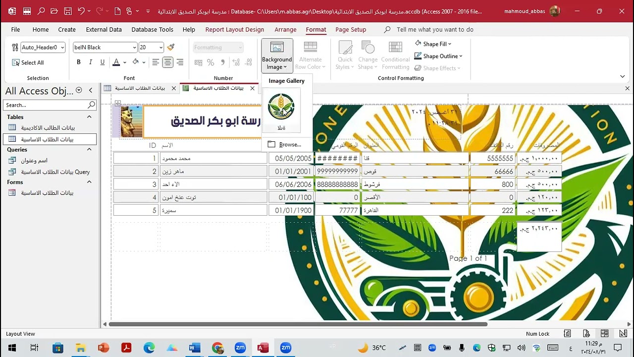Image resolution: width=634 pixels, height=357 pixels.
Task: Toggle Bold formatting
Action: [78, 62]
